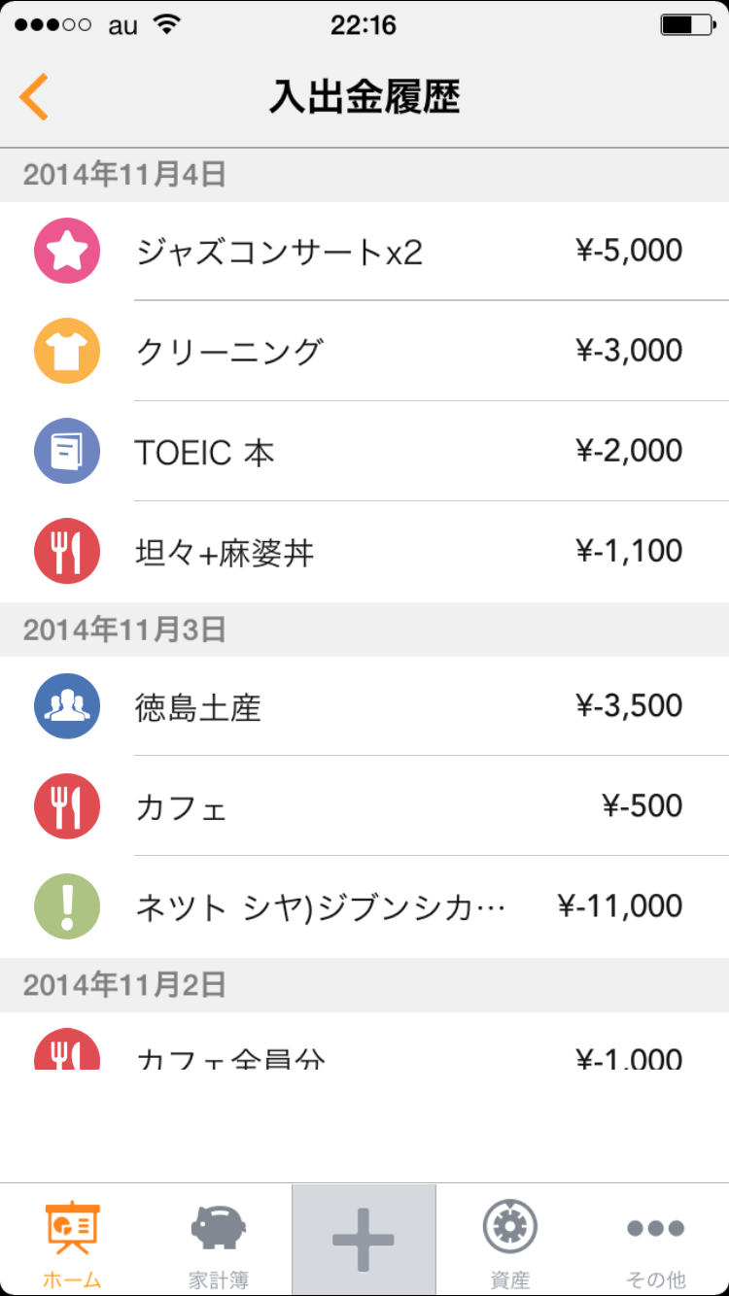Switch to the 家計簿 piggy bank tab

point(219,1241)
